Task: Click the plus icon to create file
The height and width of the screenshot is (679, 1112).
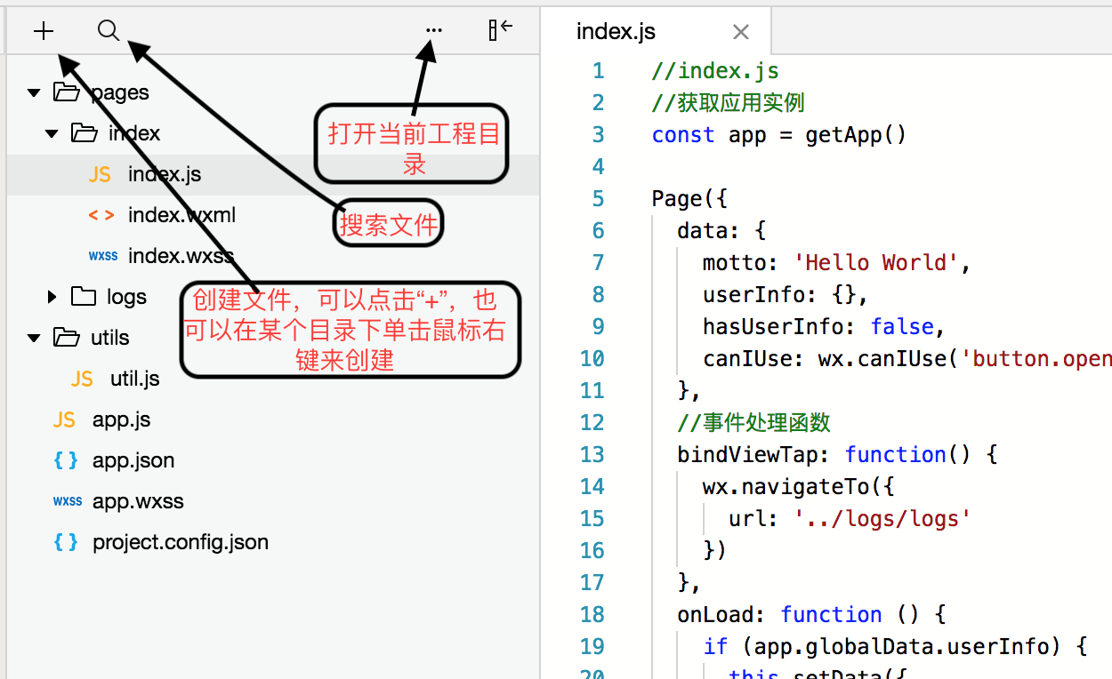Action: point(44,31)
